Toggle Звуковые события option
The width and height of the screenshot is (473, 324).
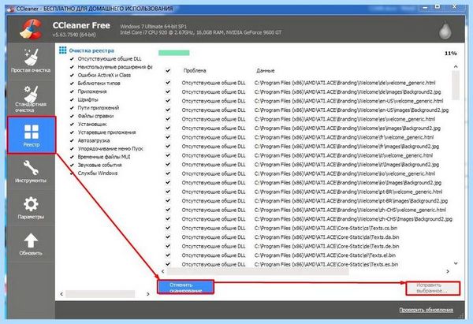(x=72, y=165)
